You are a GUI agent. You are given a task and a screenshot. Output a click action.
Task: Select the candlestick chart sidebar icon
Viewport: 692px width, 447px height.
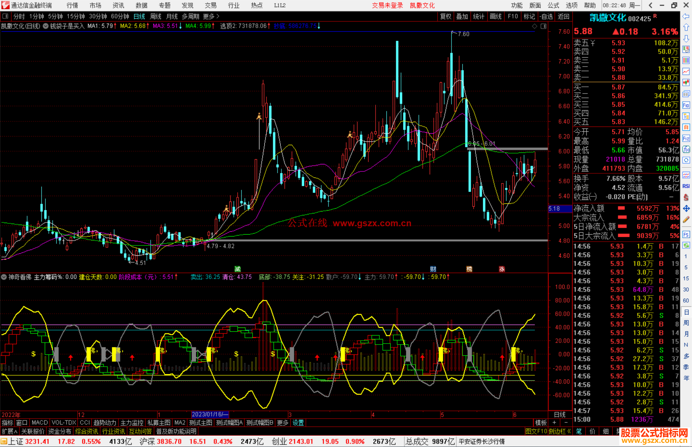(x=686, y=82)
